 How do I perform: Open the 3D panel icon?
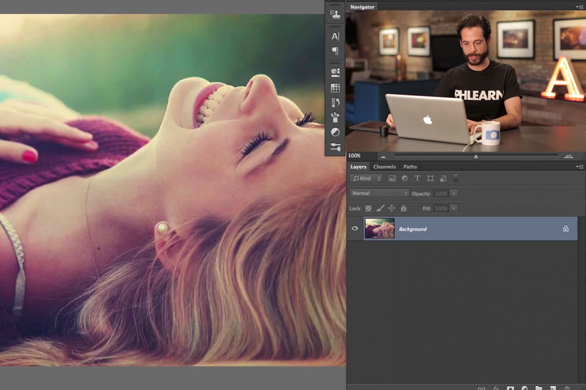pos(335,72)
